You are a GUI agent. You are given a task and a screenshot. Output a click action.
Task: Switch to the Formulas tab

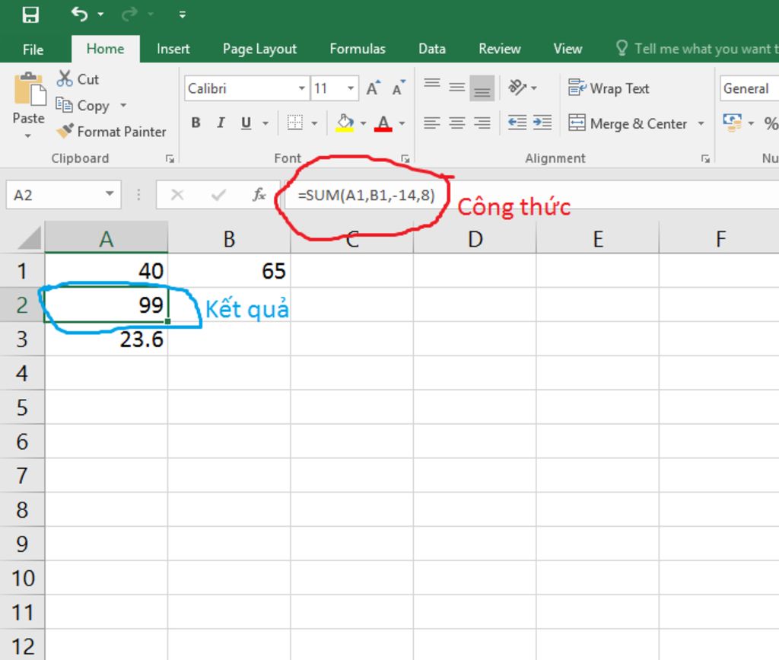(x=358, y=49)
